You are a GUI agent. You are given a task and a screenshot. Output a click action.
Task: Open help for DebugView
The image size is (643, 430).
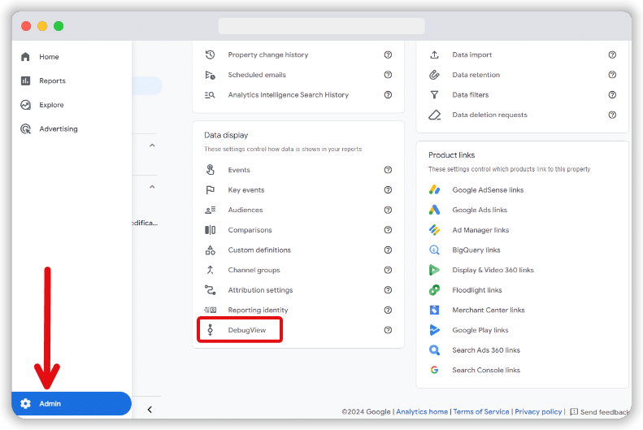pyautogui.click(x=388, y=330)
